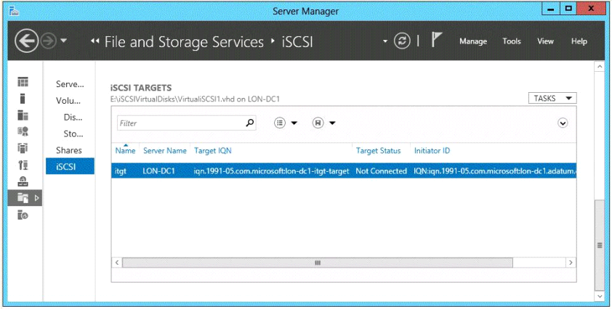Select Local Server icon in sidebar
The image size is (612, 309).
23,98
